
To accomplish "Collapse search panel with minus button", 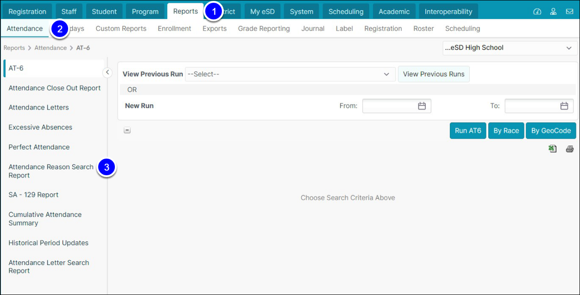I will pos(127,130).
